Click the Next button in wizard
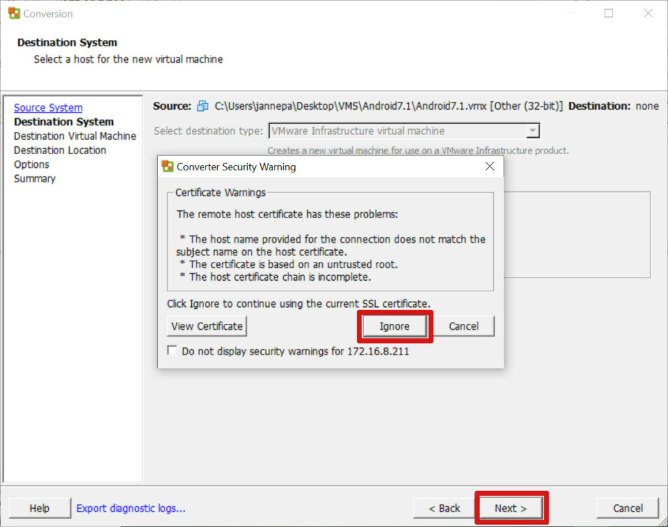Screen dimensions: 668x527 511,508
